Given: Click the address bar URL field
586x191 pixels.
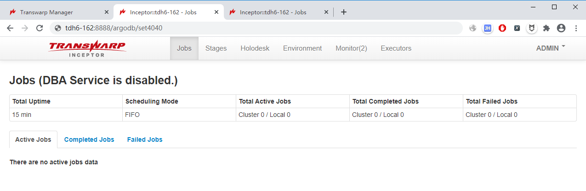Looking at the screenshot, I should point(257,28).
